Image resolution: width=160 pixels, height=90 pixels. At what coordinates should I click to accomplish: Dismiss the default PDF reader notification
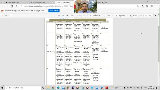[x=157, y=11]
